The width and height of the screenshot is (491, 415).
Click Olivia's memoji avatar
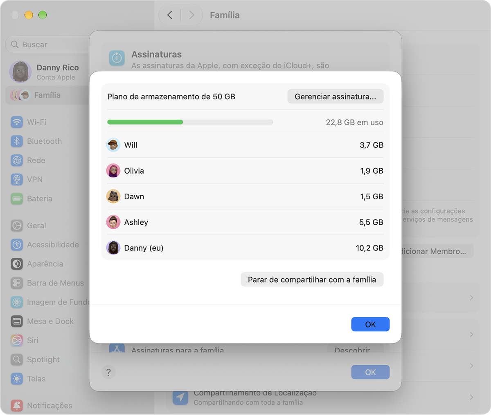coord(113,171)
